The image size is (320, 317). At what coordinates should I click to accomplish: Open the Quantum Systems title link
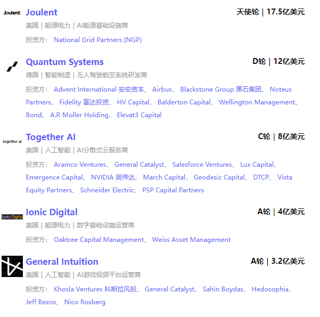[65, 62]
